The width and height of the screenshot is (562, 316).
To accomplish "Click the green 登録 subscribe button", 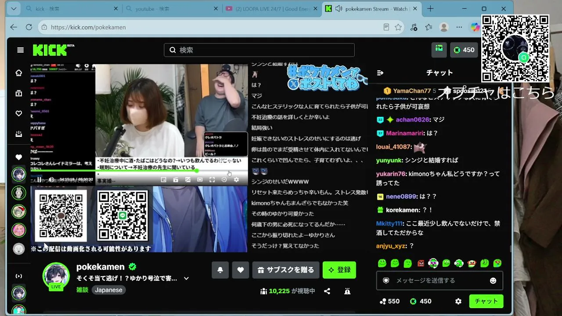I will [x=339, y=270].
